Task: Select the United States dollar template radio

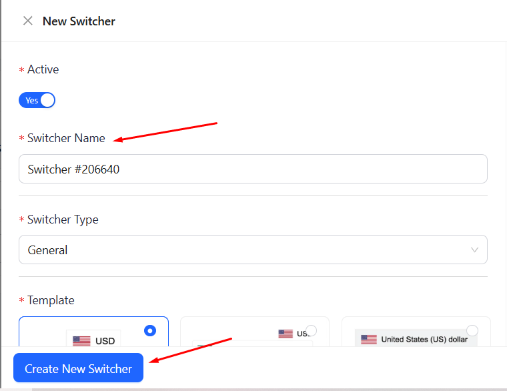Action: tap(472, 330)
